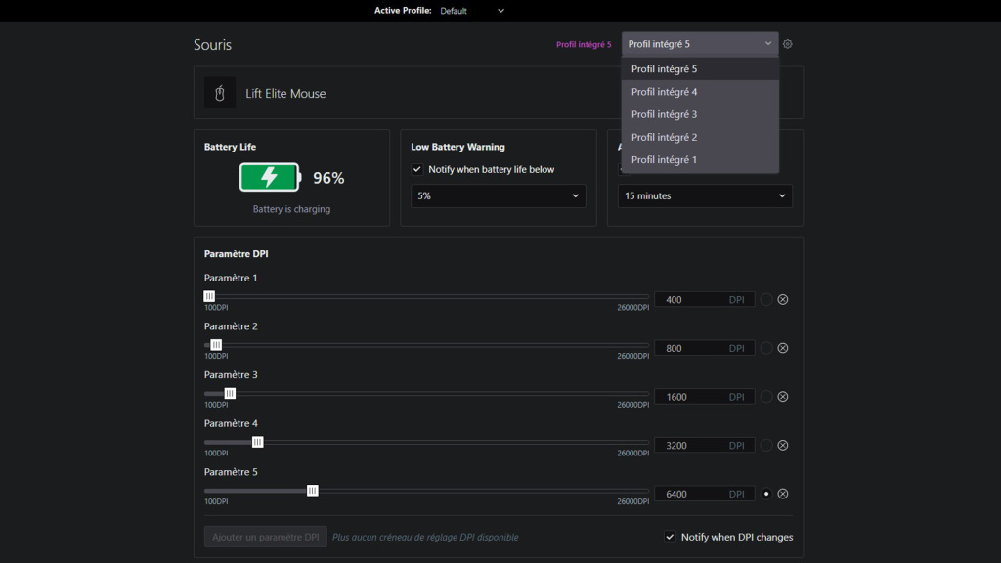This screenshot has height=563, width=1001.
Task: Open the 15 minutes dropdown
Action: [705, 195]
